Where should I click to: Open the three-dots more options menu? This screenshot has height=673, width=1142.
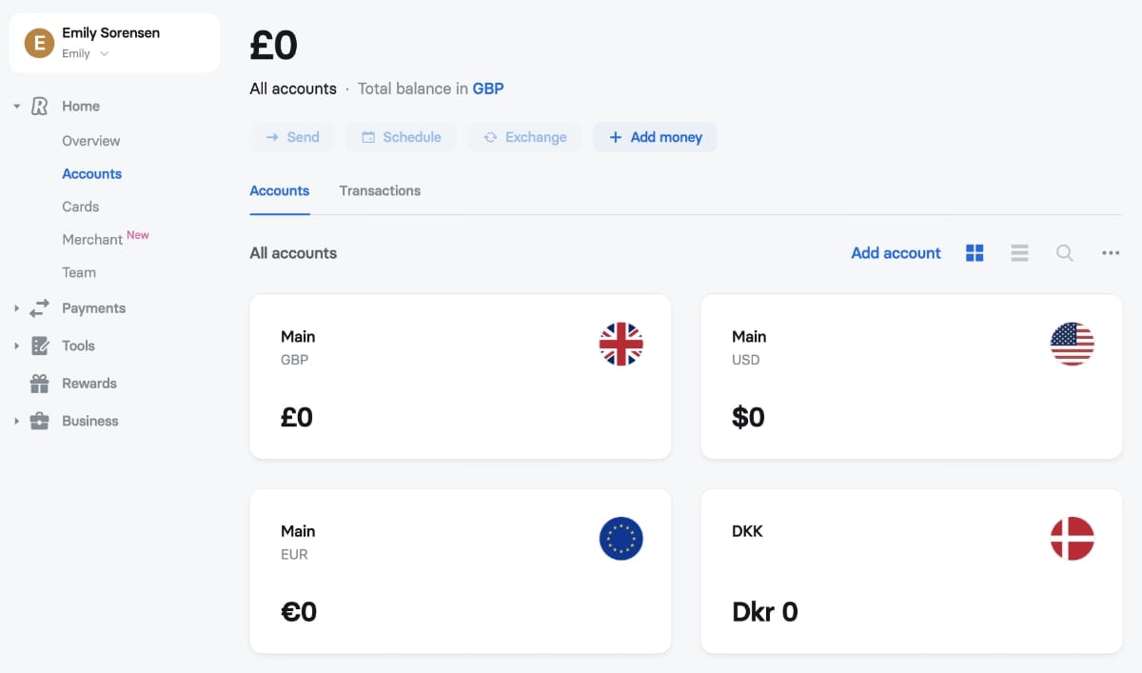[1111, 253]
